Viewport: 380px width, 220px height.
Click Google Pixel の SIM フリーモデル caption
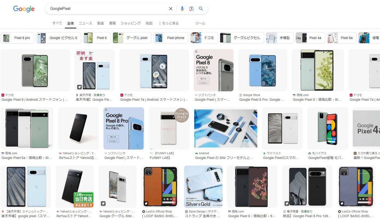[x=224, y=158]
